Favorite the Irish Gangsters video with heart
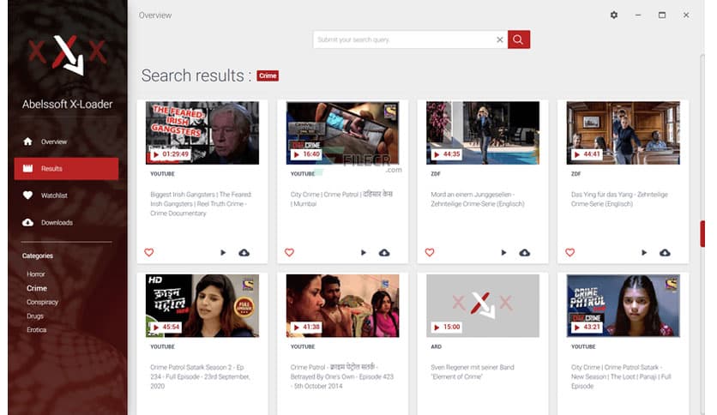Screen dimensions: 717x415 tap(148, 253)
